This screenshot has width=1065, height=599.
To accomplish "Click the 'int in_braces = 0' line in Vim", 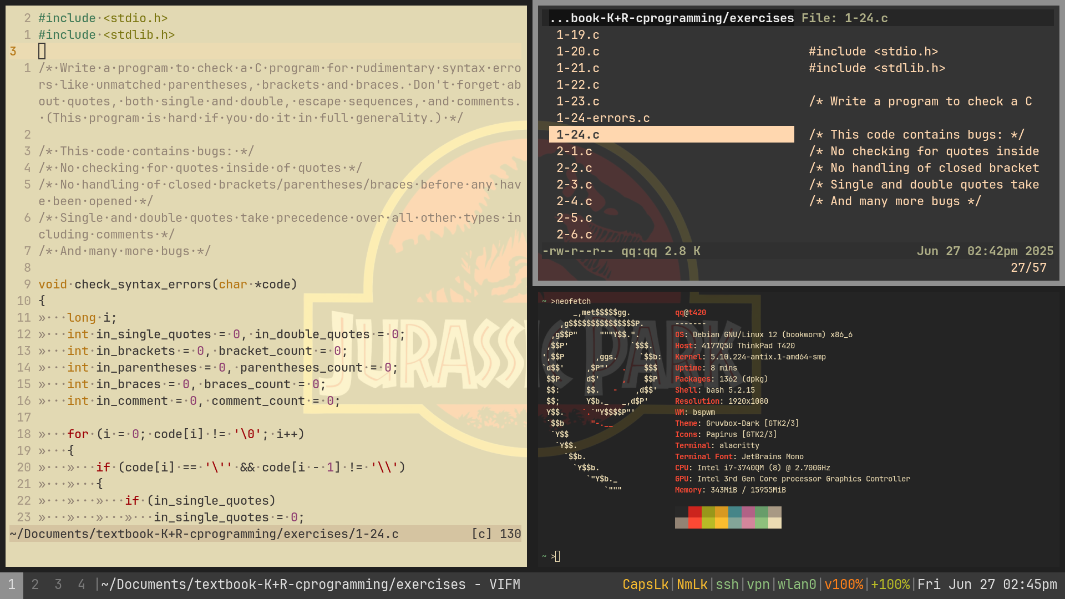I will click(x=196, y=384).
